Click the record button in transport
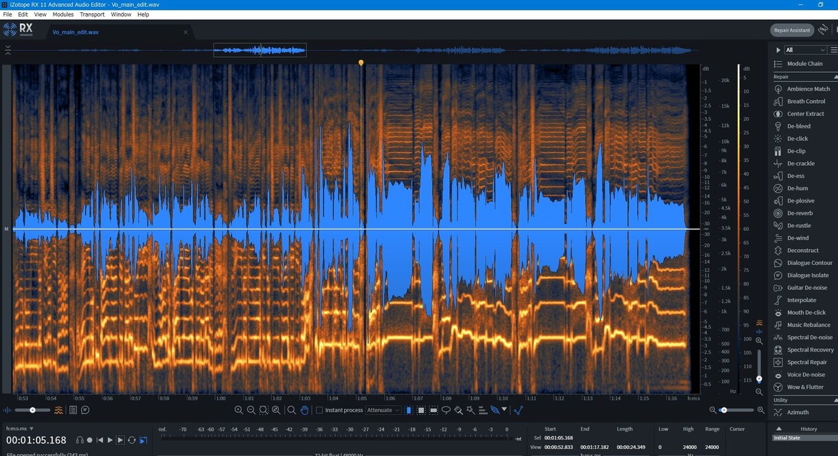The width and height of the screenshot is (838, 456). [x=89, y=440]
